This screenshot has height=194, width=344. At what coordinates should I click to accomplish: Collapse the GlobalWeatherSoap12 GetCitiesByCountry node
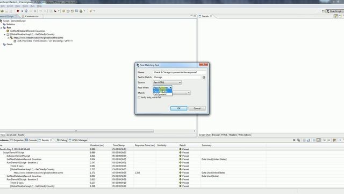[5, 34]
